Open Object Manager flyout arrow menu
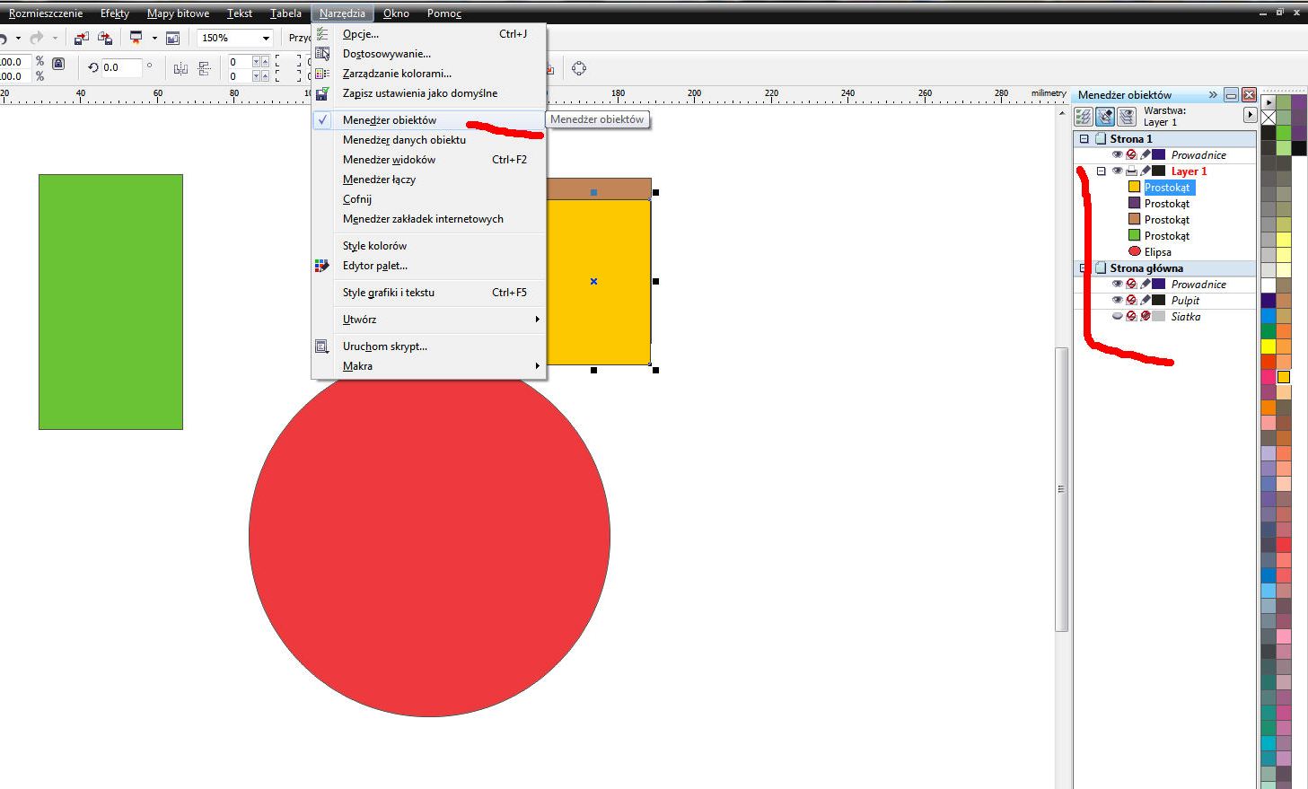This screenshot has height=789, width=1308. pos(1250,115)
